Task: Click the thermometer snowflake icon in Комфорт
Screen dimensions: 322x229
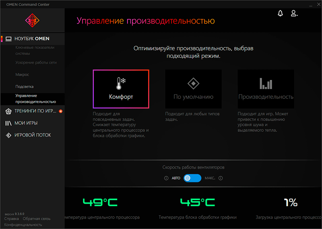Action: point(121,83)
